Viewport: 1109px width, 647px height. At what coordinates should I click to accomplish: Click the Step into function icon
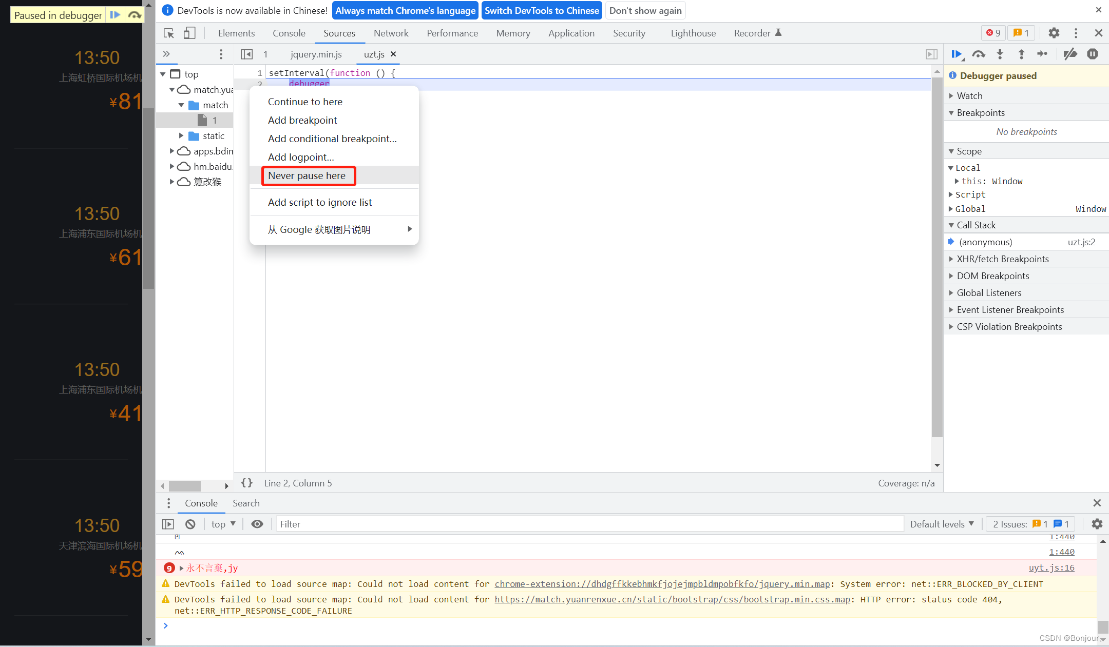(x=1000, y=54)
